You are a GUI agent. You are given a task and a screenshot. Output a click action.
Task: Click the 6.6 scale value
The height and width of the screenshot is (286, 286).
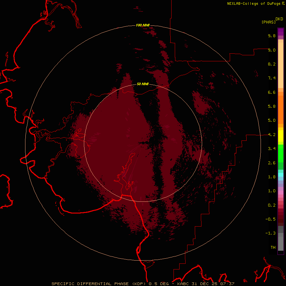pos(272,92)
